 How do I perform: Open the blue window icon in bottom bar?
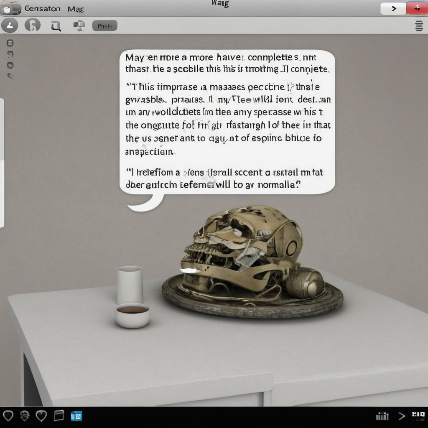[76, 415]
